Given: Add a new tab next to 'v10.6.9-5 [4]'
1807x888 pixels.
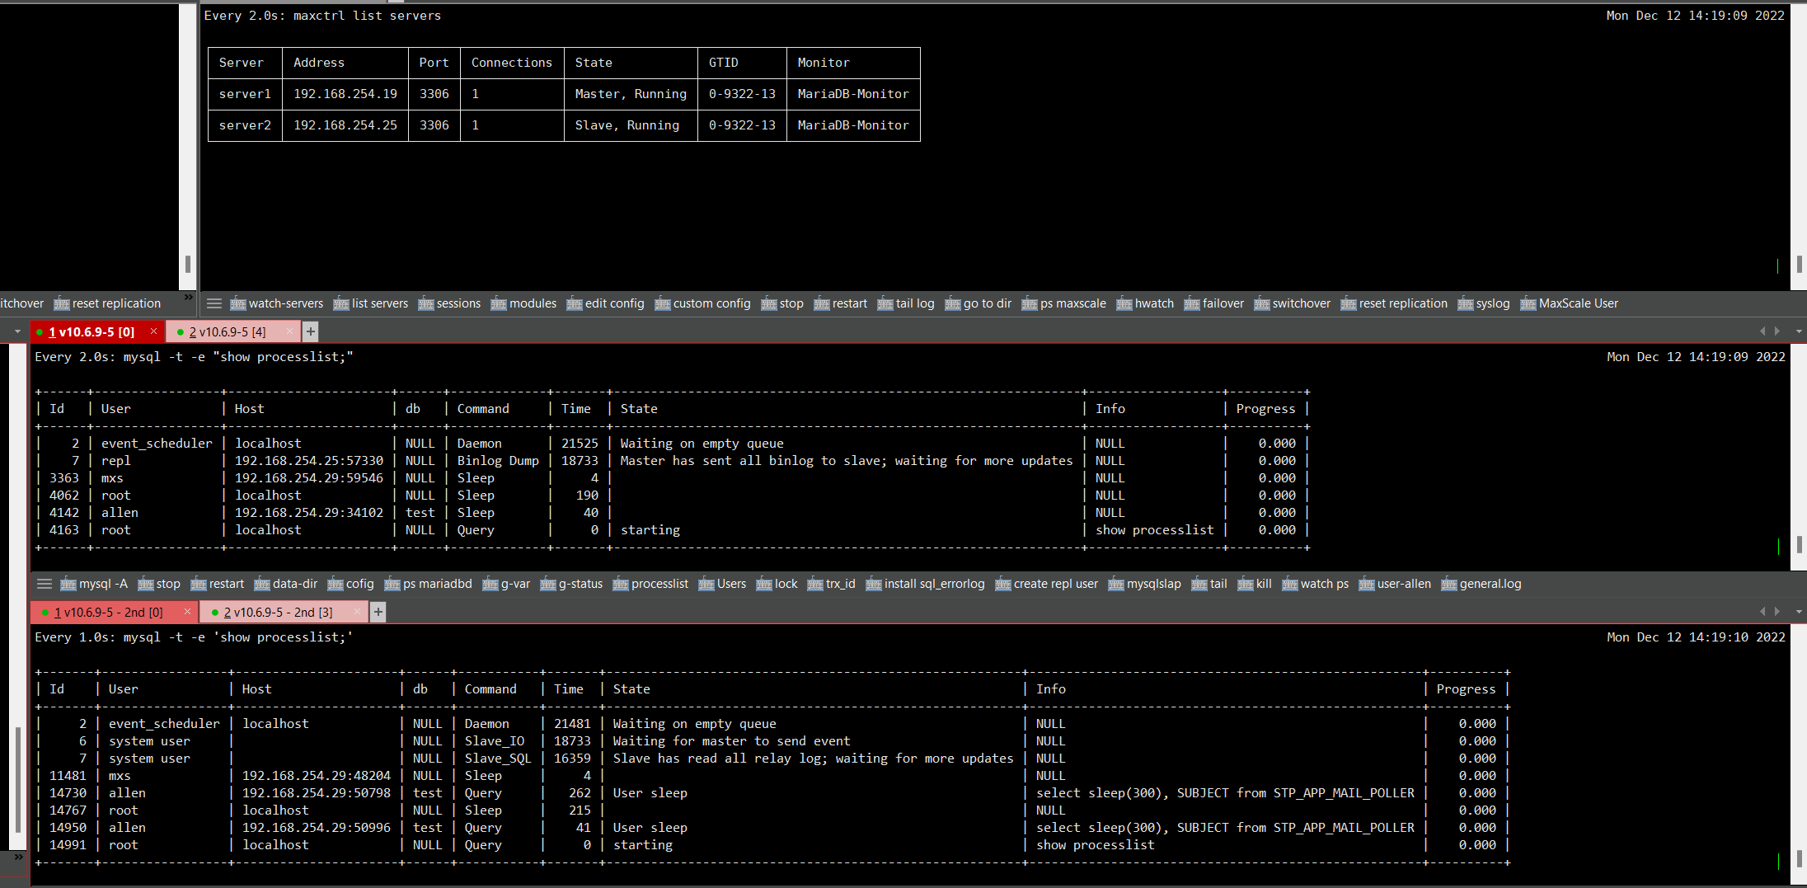Looking at the screenshot, I should pyautogui.click(x=311, y=332).
